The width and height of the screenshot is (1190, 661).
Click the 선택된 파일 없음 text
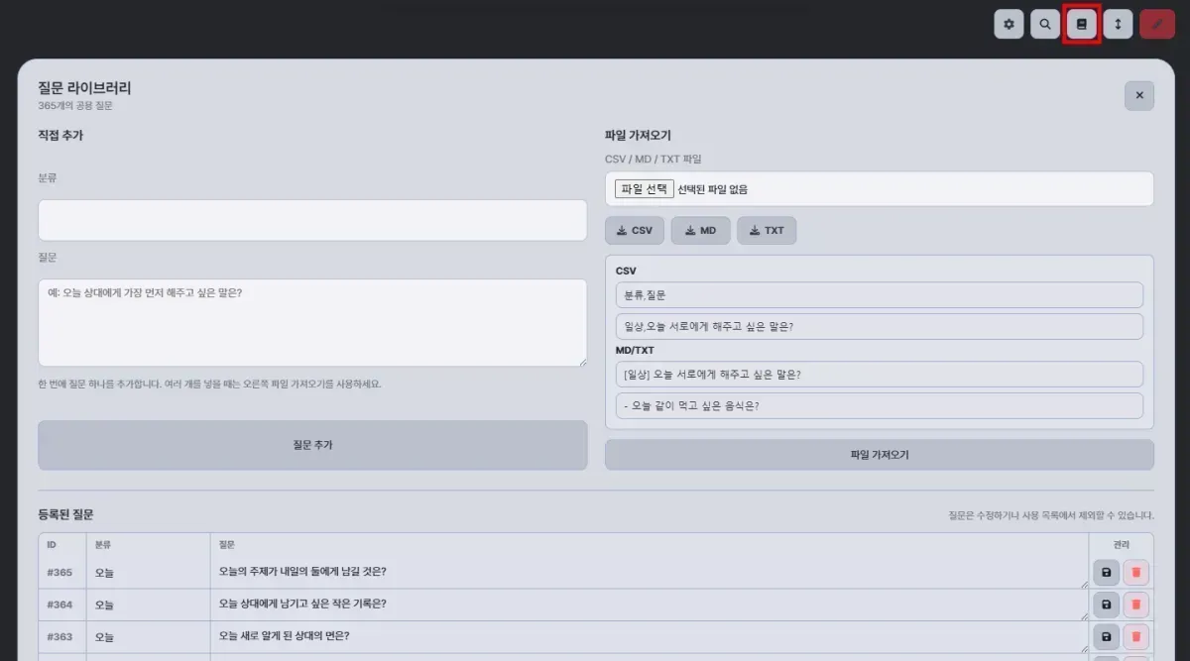(x=713, y=189)
